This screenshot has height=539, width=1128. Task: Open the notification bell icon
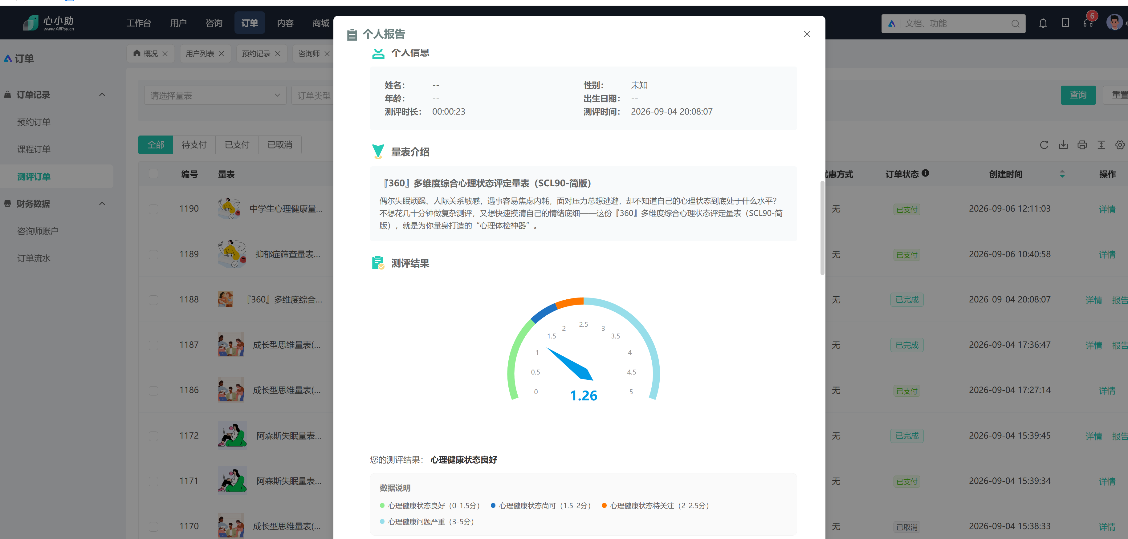click(1043, 23)
